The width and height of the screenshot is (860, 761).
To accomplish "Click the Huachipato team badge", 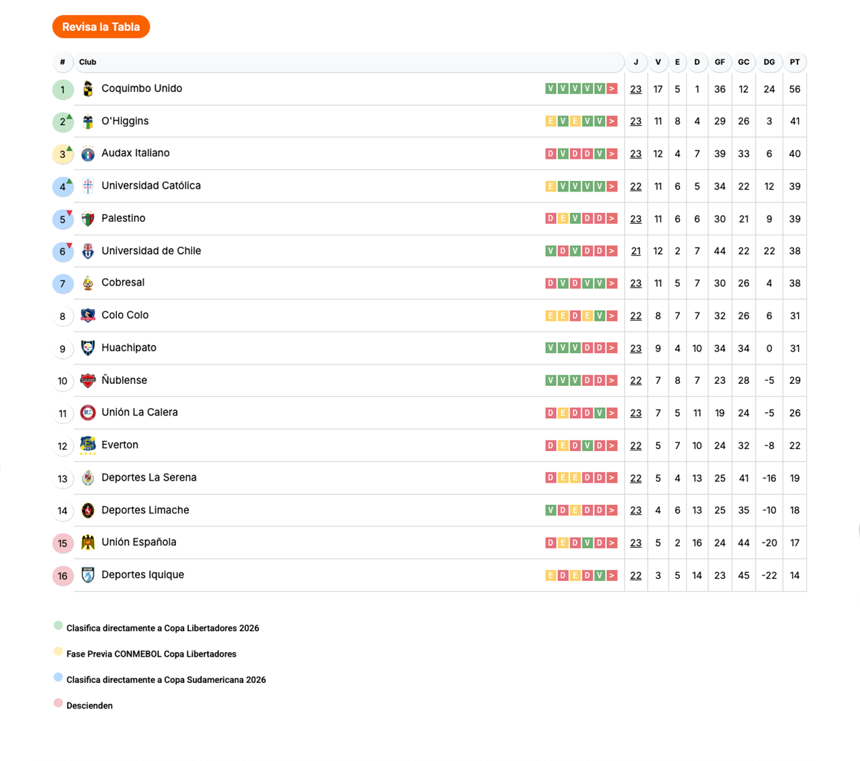I will [87, 348].
